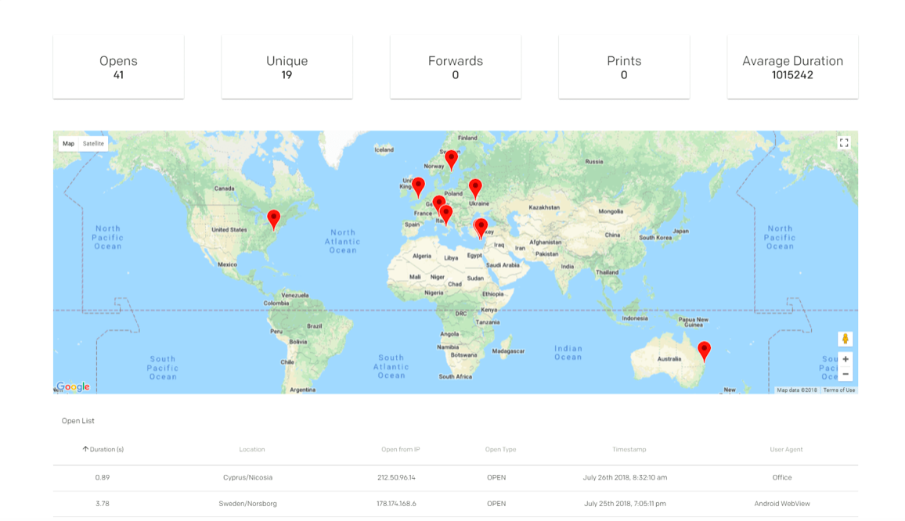The image size is (905, 521).
Task: Select the Street View pegman icon
Action: tap(845, 339)
